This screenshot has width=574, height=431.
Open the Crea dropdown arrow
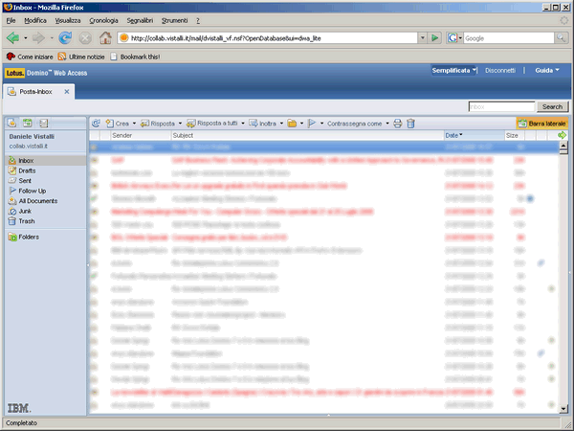click(x=134, y=124)
